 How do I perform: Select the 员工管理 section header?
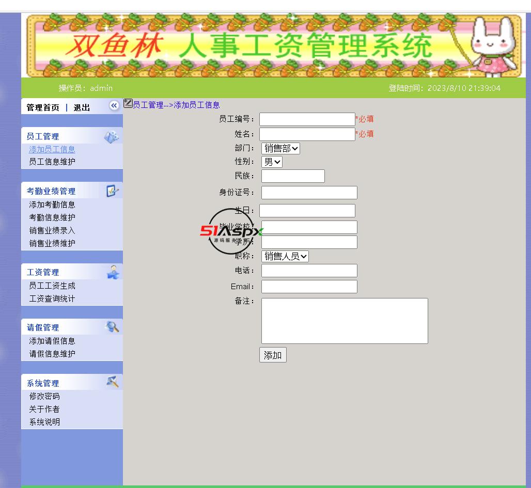43,136
